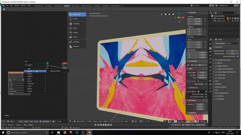
Task: Choose the Scale tool
Action: click(77, 37)
